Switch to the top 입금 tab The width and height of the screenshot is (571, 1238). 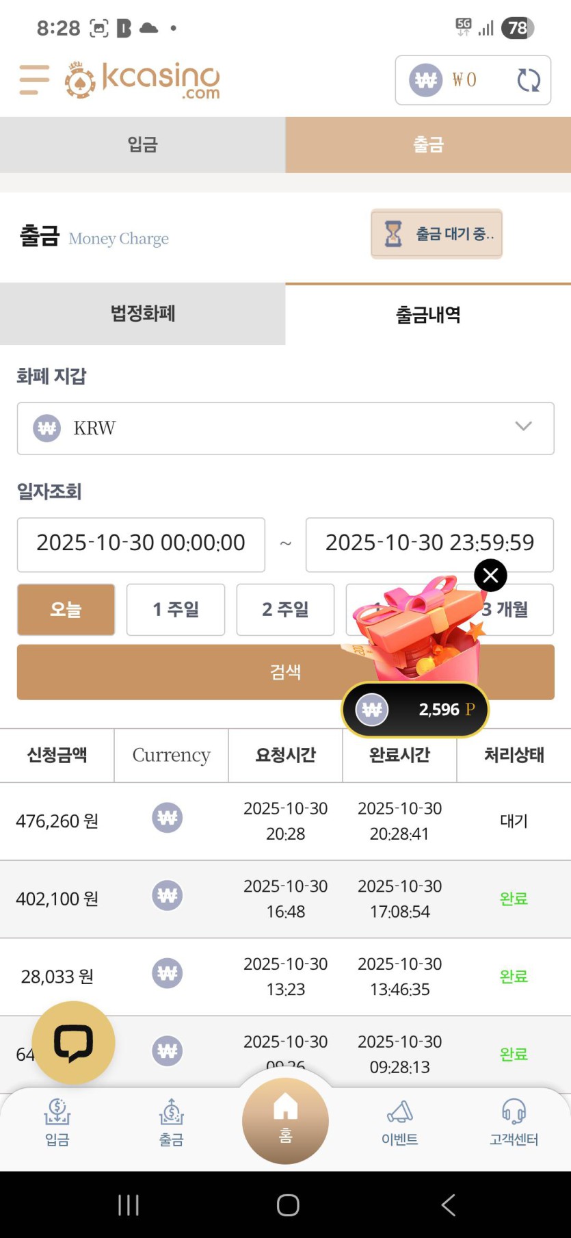point(142,144)
